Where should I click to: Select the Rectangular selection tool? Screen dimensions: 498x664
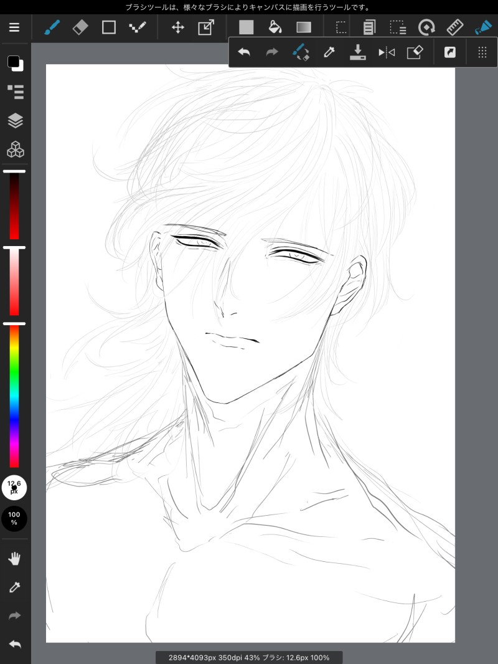[341, 27]
